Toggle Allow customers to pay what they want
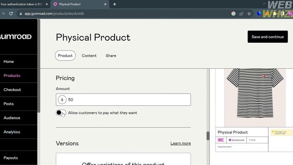Viewport: 293px width, 165px height. coord(61,113)
